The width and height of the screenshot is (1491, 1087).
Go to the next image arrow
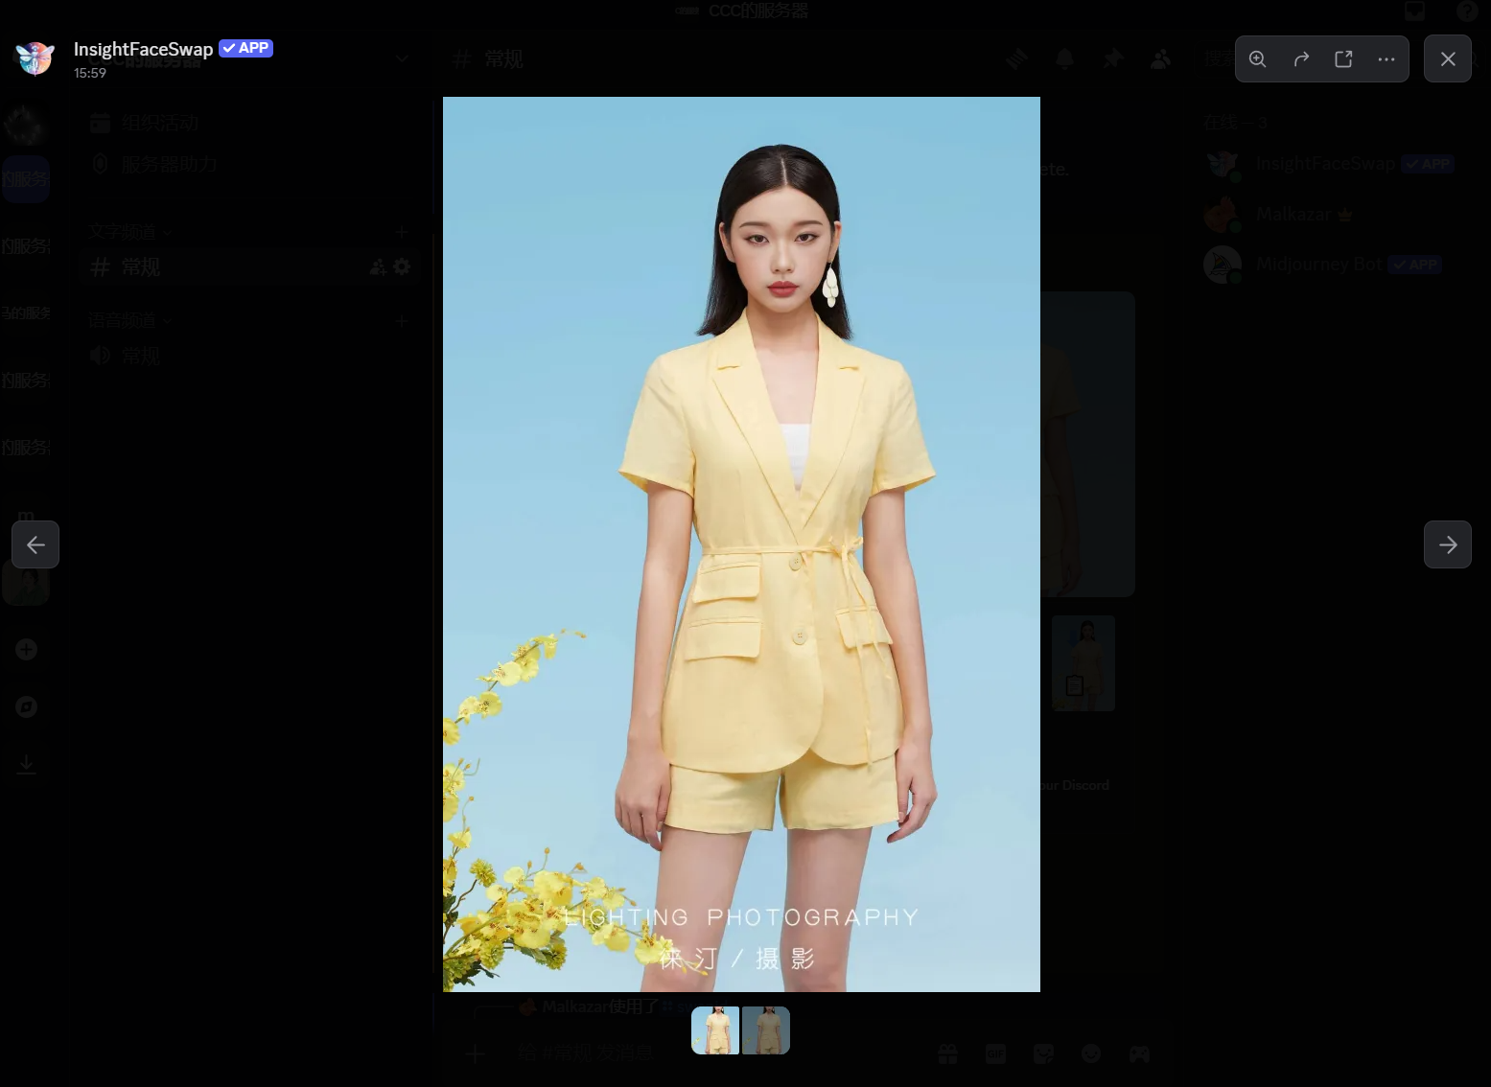tap(1448, 544)
